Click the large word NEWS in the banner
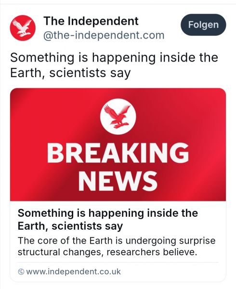The height and width of the screenshot is (289, 236). point(118,181)
